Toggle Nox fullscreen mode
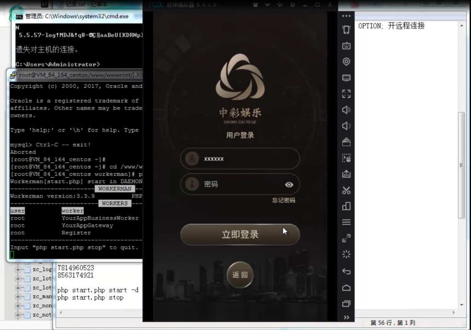The width and height of the screenshot is (471, 330). click(346, 94)
